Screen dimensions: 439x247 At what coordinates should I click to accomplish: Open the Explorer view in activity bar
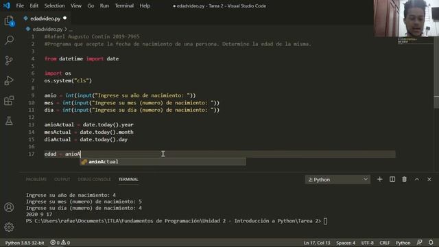point(9,21)
